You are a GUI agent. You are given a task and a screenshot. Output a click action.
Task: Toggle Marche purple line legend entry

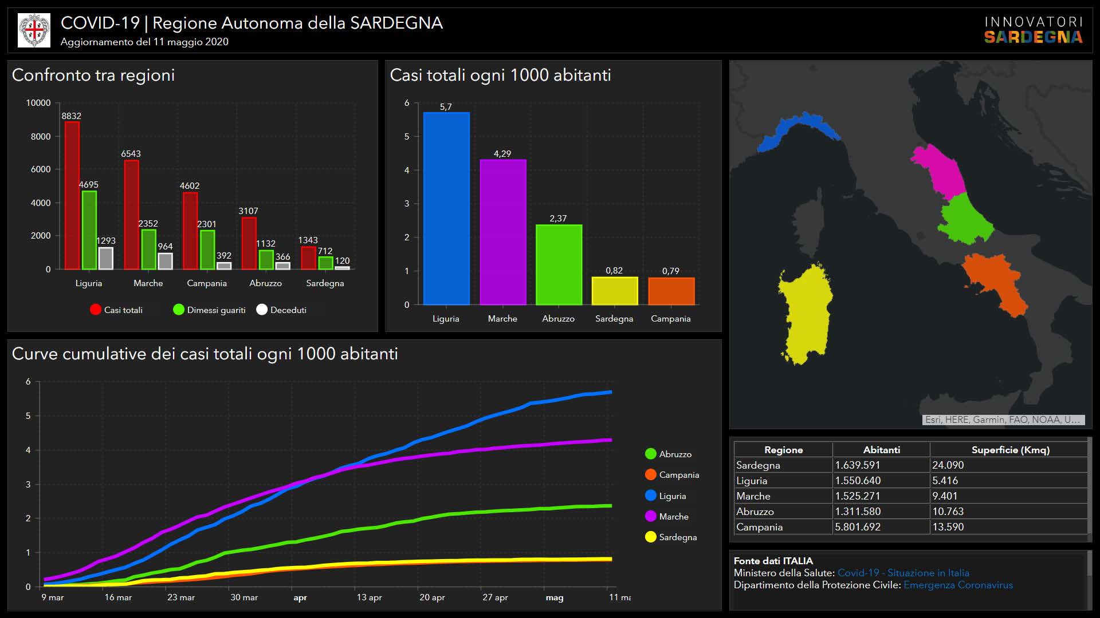coord(650,516)
